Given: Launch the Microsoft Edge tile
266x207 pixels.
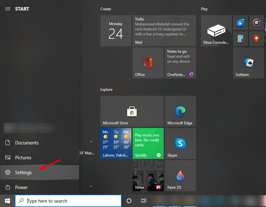Looking at the screenshot, I should point(180,111).
